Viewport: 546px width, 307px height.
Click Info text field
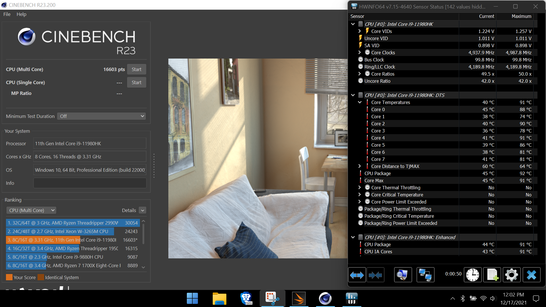[90, 183]
